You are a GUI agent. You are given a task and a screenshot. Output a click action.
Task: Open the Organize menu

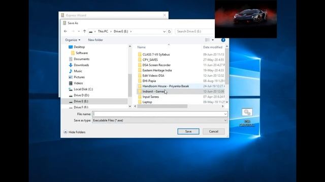click(73, 40)
